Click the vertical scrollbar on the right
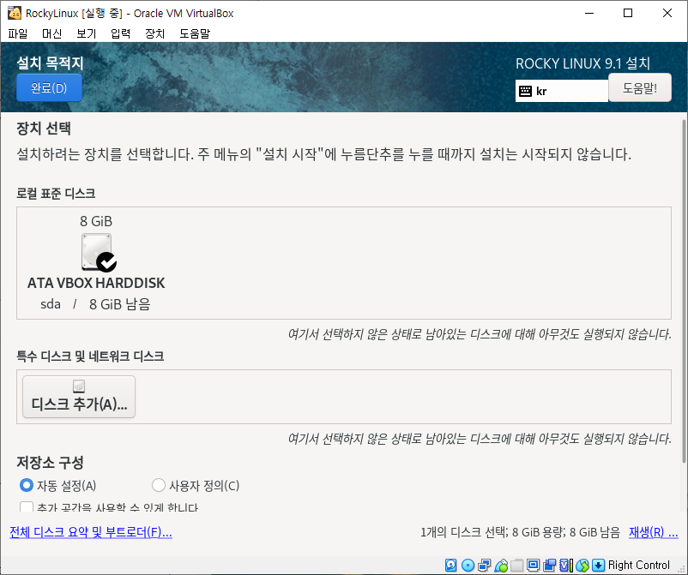This screenshot has width=688, height=575. point(684,290)
